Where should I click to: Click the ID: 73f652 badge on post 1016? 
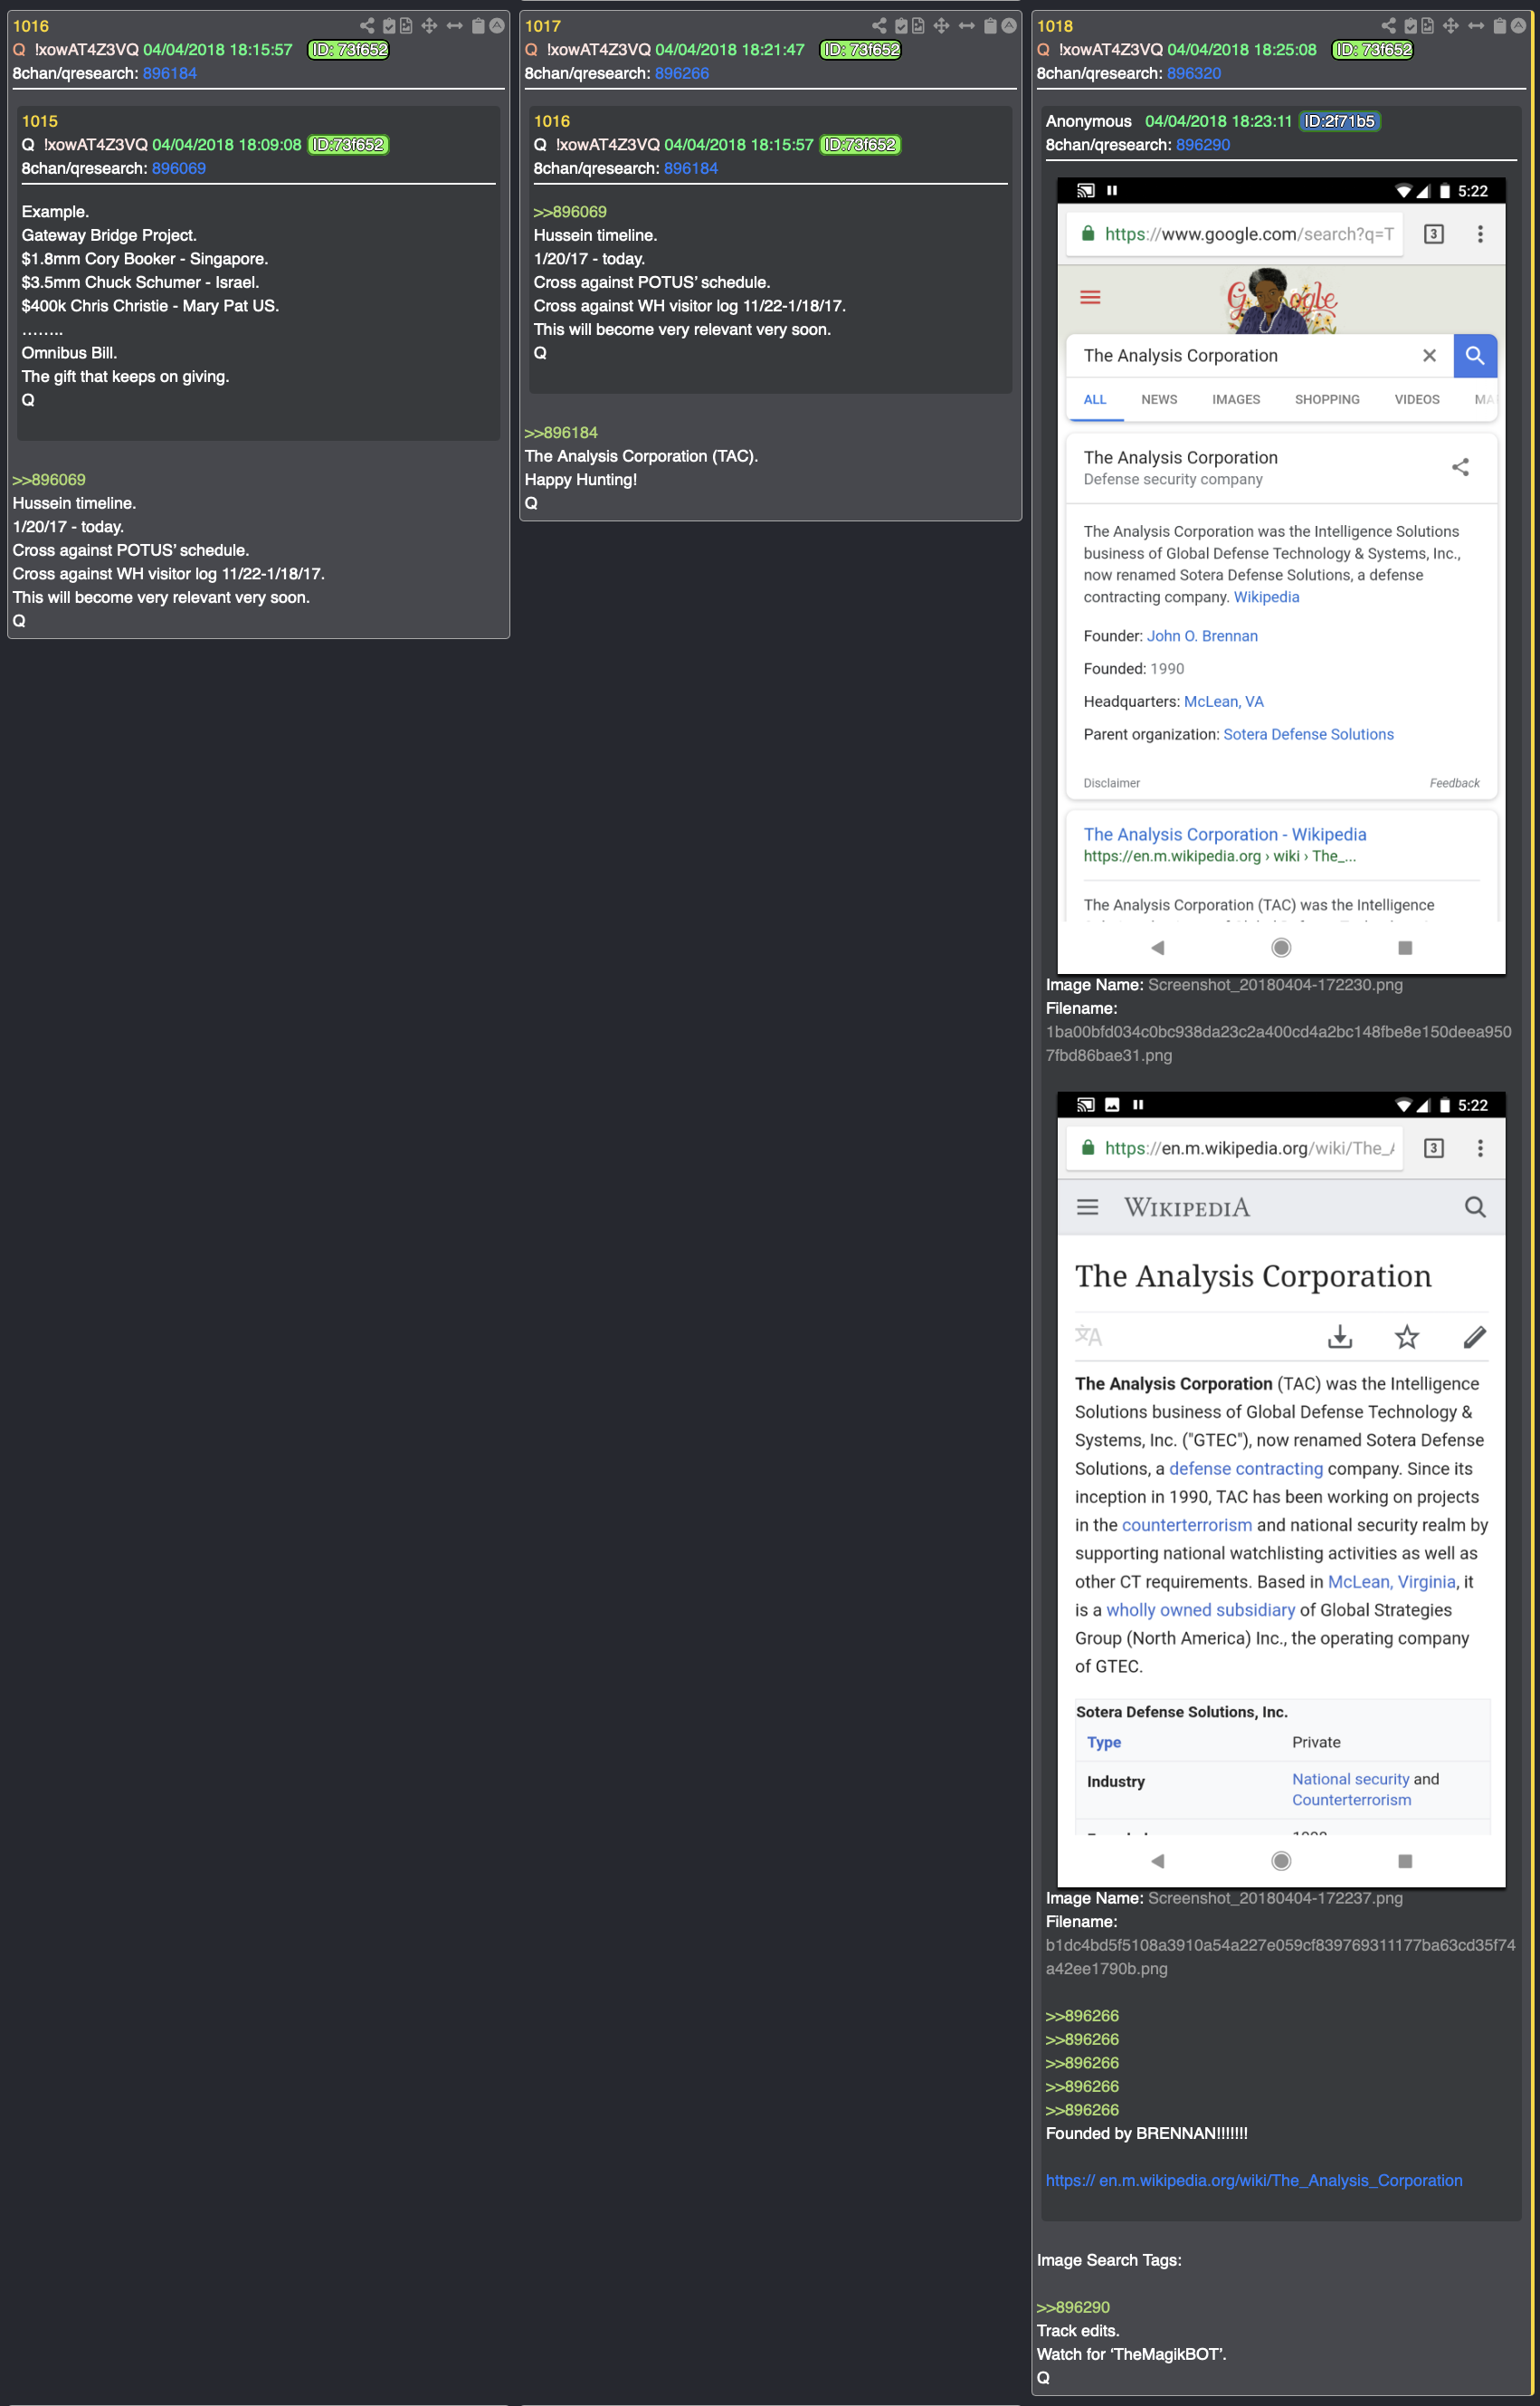click(x=348, y=49)
